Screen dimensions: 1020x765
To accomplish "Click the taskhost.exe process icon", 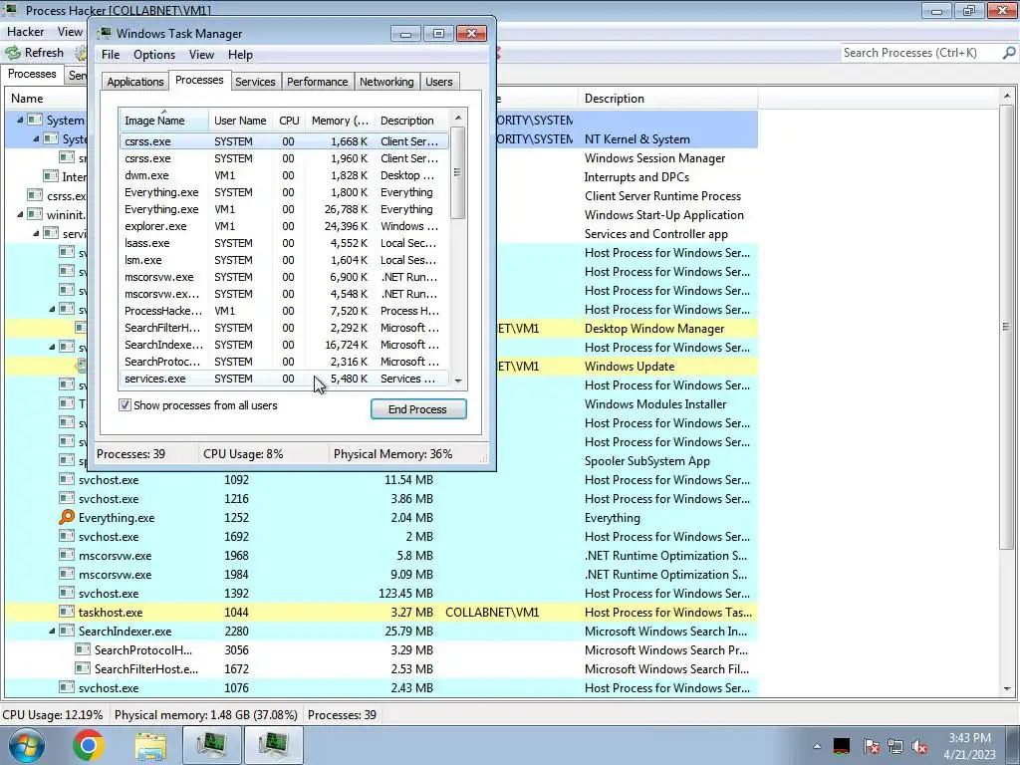I will (67, 612).
